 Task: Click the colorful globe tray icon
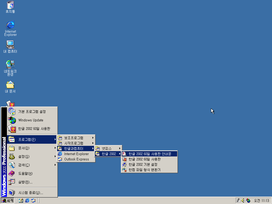(248, 201)
